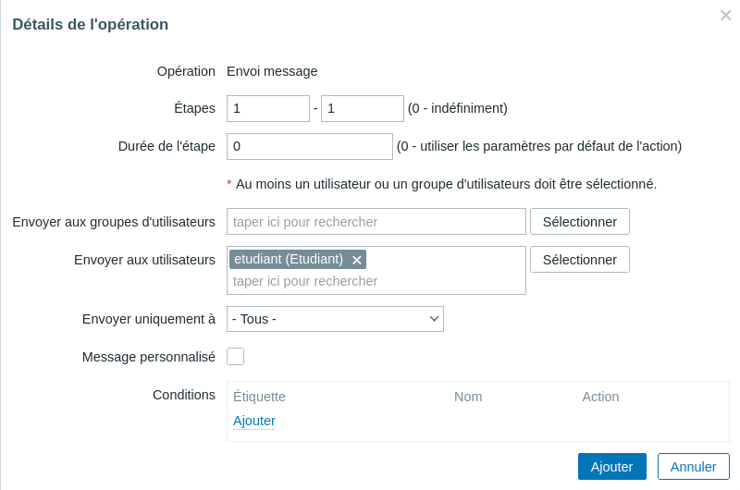740x490 pixels.
Task: Click the Envoyer uniquement à label
Action: pos(148,319)
